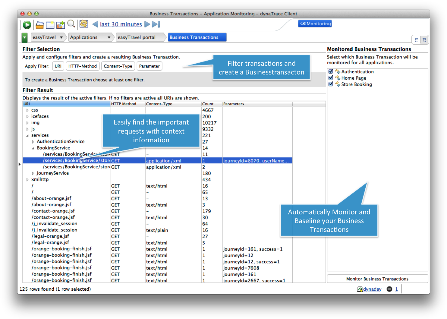447x319 pixels.
Task: Open the search magnifier icon
Action: pyautogui.click(x=71, y=24)
